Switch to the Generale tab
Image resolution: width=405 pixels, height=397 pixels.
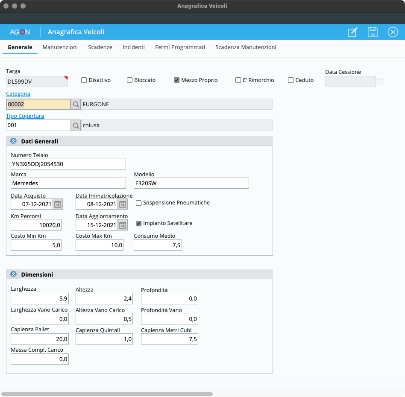(x=20, y=47)
